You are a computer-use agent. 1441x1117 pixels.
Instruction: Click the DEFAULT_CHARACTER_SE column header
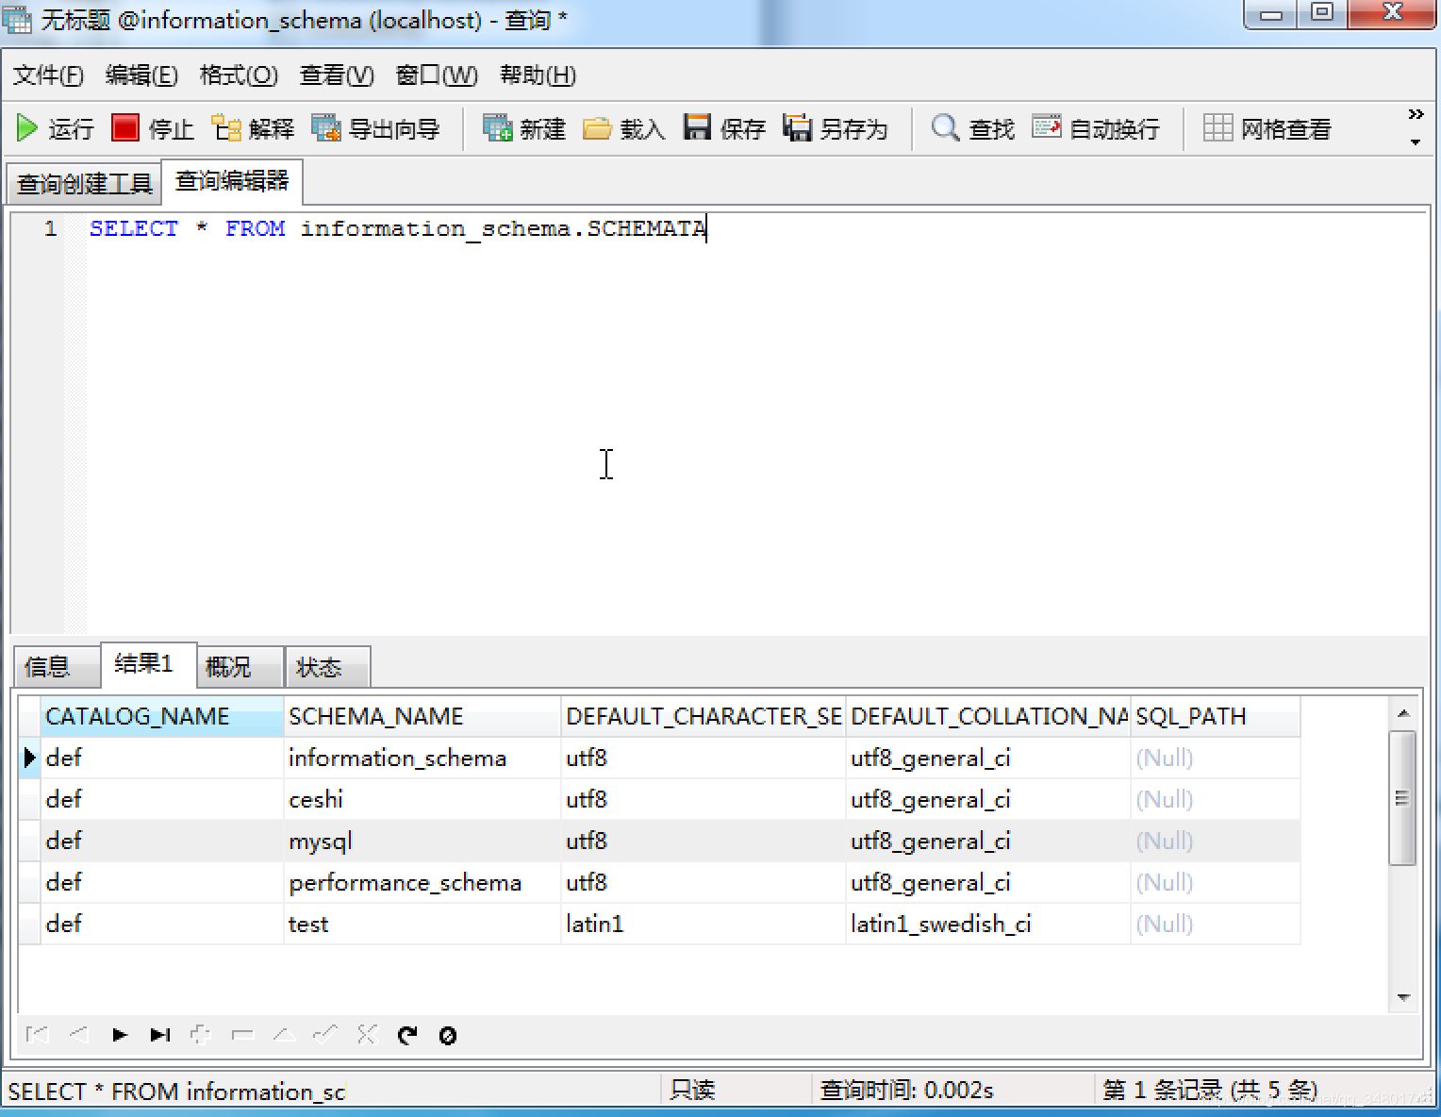pos(703,716)
